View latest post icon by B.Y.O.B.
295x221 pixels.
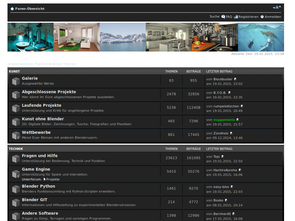pyautogui.click(x=230, y=93)
